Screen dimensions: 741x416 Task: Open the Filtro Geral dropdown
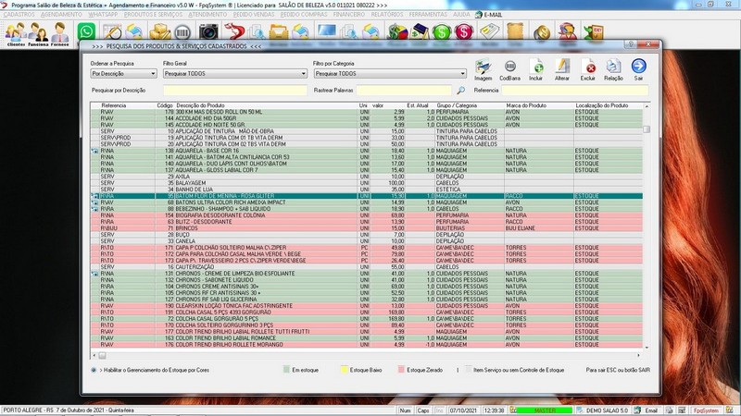coord(235,74)
